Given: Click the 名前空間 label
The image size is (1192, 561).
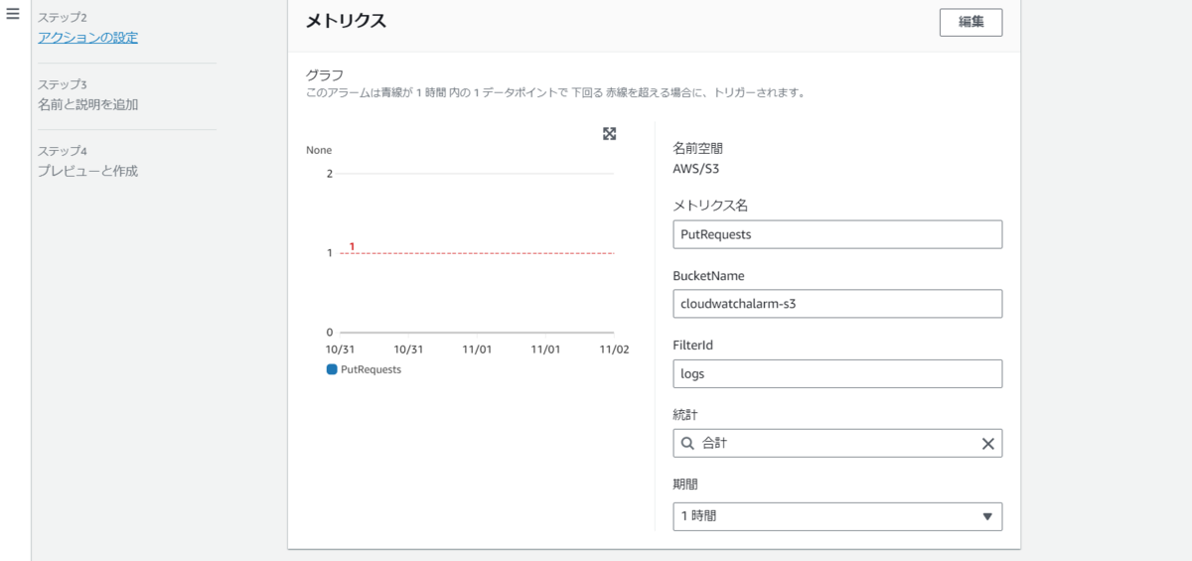Looking at the screenshot, I should [x=697, y=148].
